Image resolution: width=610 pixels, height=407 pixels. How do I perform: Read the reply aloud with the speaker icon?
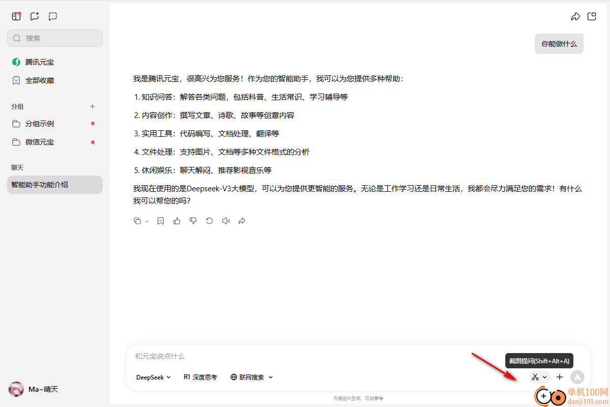click(x=226, y=221)
